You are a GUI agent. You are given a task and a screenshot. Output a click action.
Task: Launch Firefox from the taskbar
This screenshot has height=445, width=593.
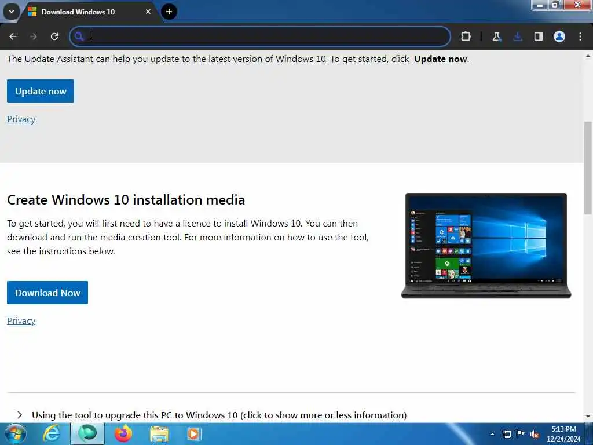[x=123, y=433]
